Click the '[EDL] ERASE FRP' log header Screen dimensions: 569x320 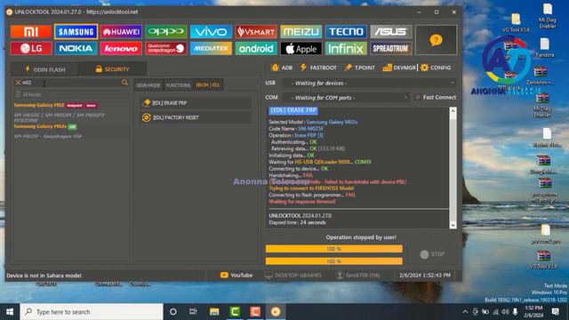293,110
